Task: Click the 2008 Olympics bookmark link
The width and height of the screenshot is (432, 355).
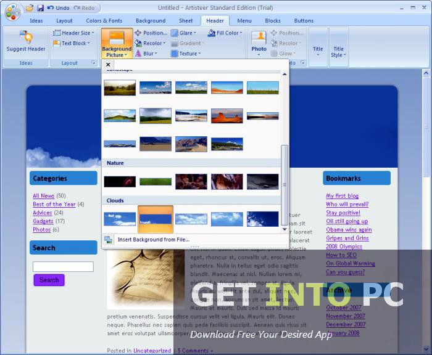Action: 344,247
